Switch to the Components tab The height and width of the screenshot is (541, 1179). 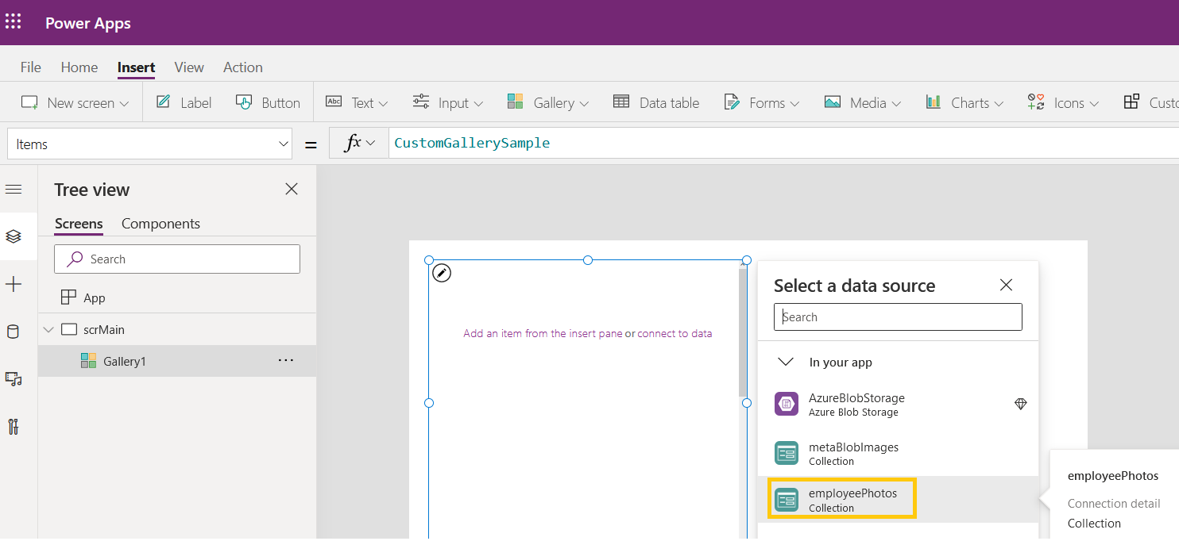(x=160, y=224)
